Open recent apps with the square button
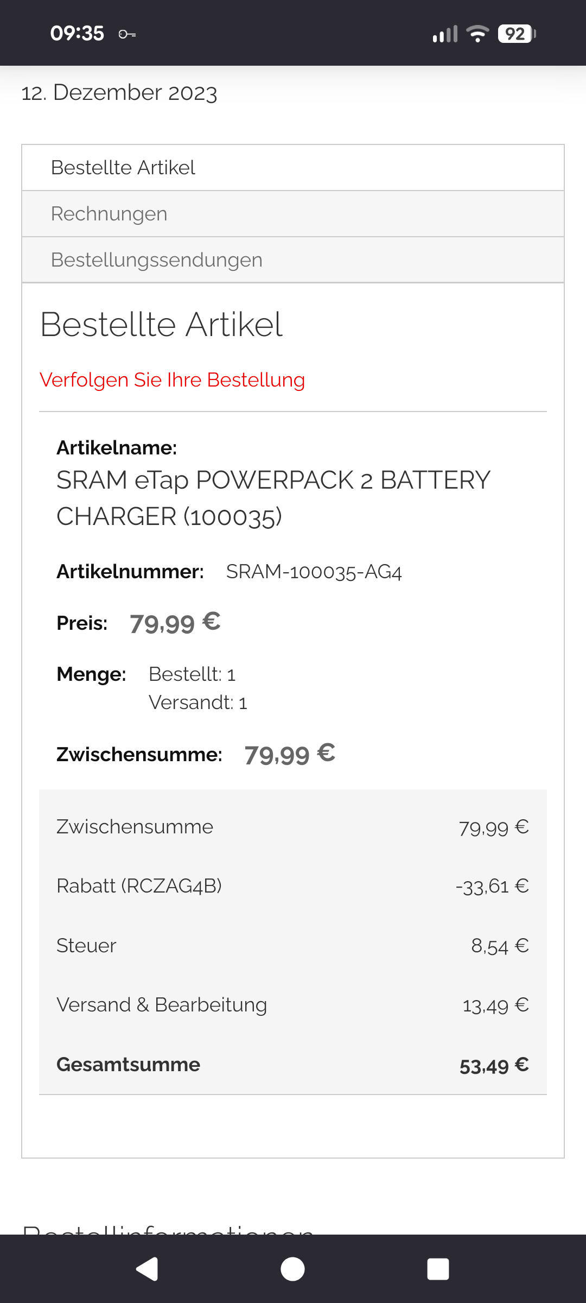 [x=438, y=1269]
